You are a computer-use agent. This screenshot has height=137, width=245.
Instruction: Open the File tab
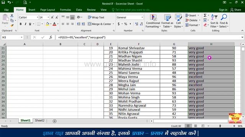pyautogui.click(x=7, y=10)
